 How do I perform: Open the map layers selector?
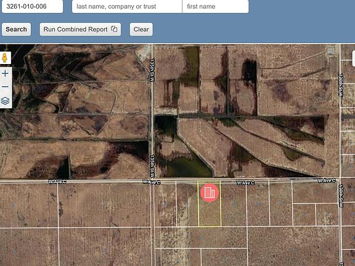point(5,101)
